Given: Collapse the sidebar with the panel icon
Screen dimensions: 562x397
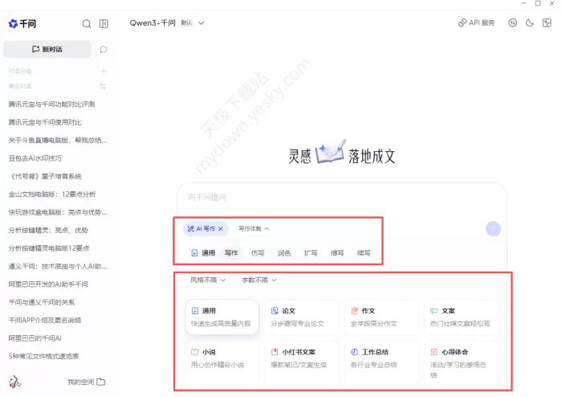Looking at the screenshot, I should click(x=104, y=23).
